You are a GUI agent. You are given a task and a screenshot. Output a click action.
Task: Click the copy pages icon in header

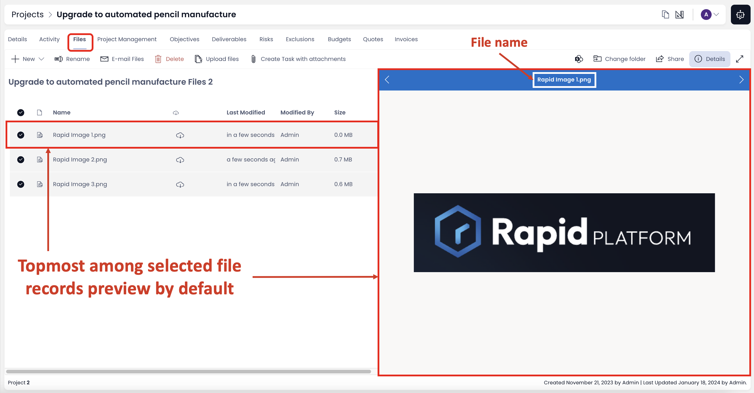(x=665, y=14)
